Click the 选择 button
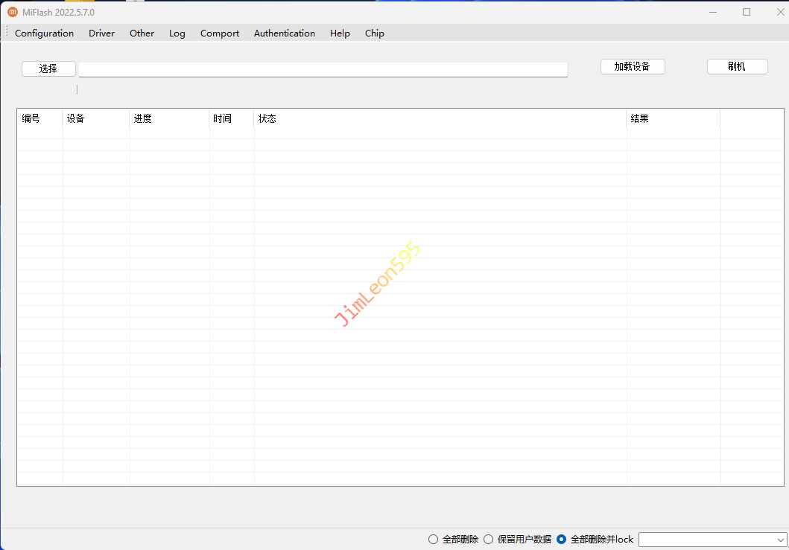This screenshot has height=550, width=789. pyautogui.click(x=48, y=68)
